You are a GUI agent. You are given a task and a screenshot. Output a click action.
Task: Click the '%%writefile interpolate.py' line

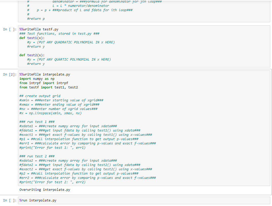pos(45,74)
